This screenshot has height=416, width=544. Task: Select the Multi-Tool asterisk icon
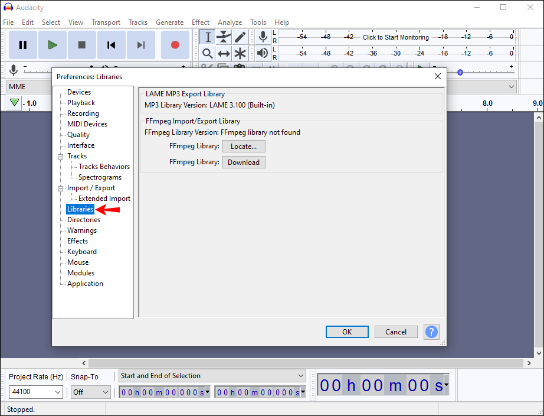pyautogui.click(x=240, y=54)
